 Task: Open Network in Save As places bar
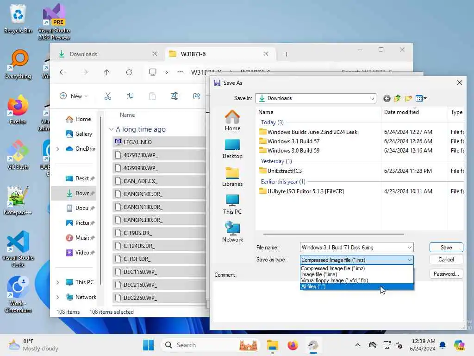232,232
